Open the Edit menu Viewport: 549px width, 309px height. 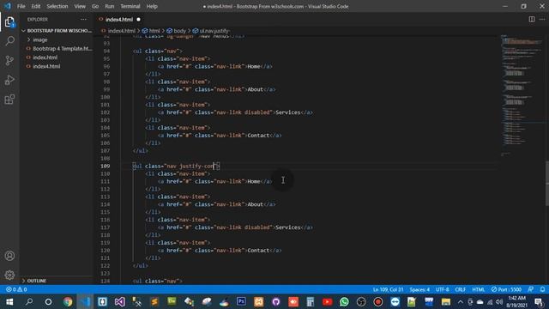36,6
